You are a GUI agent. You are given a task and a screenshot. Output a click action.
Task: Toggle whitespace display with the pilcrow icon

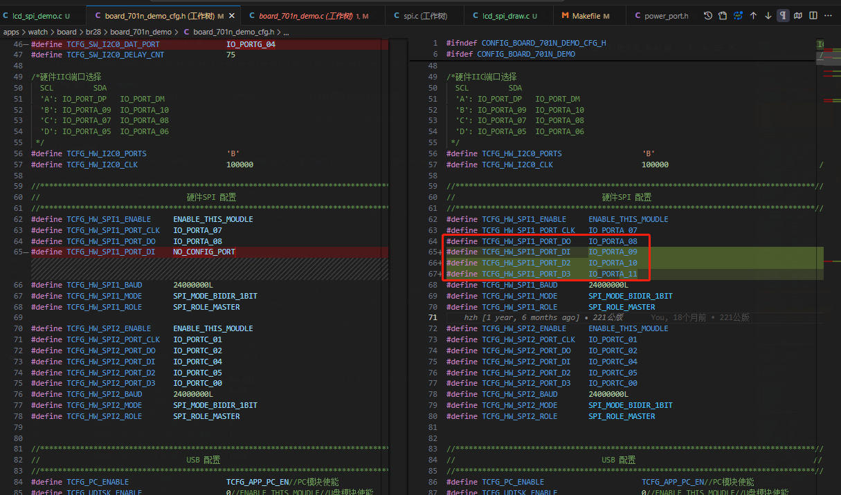[x=783, y=16]
